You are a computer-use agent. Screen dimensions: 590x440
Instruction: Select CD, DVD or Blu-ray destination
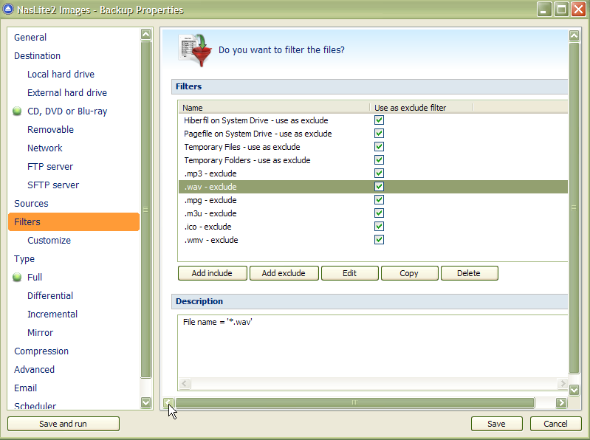67,111
